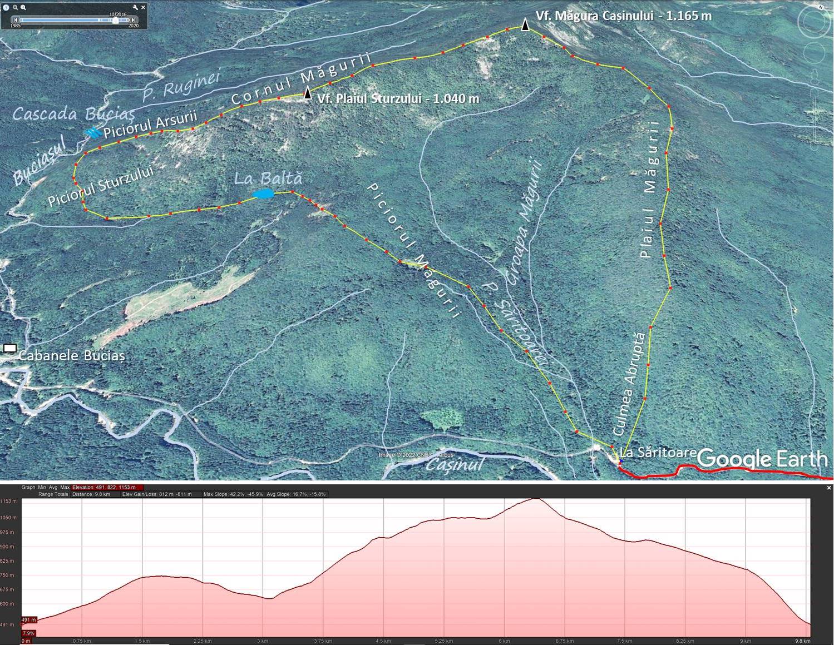Step to next imagery date

click(x=133, y=20)
